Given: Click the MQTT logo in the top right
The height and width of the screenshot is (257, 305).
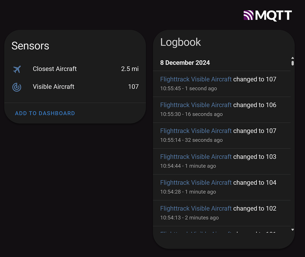Looking at the screenshot, I should coord(268,15).
